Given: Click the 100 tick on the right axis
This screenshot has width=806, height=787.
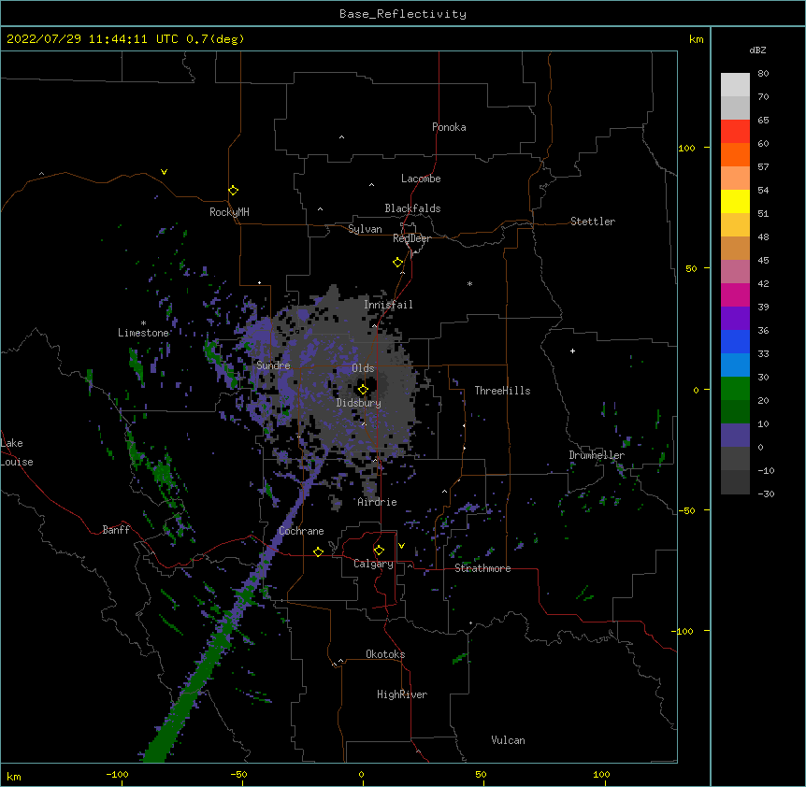Looking at the screenshot, I should pos(686,148).
